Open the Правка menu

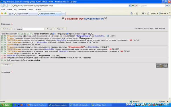click(9, 10)
